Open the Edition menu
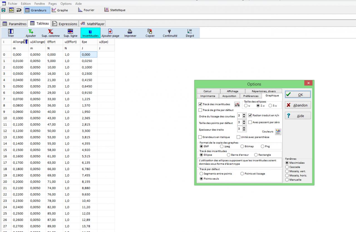Screen dimensions: 356x232 click(26, 4)
